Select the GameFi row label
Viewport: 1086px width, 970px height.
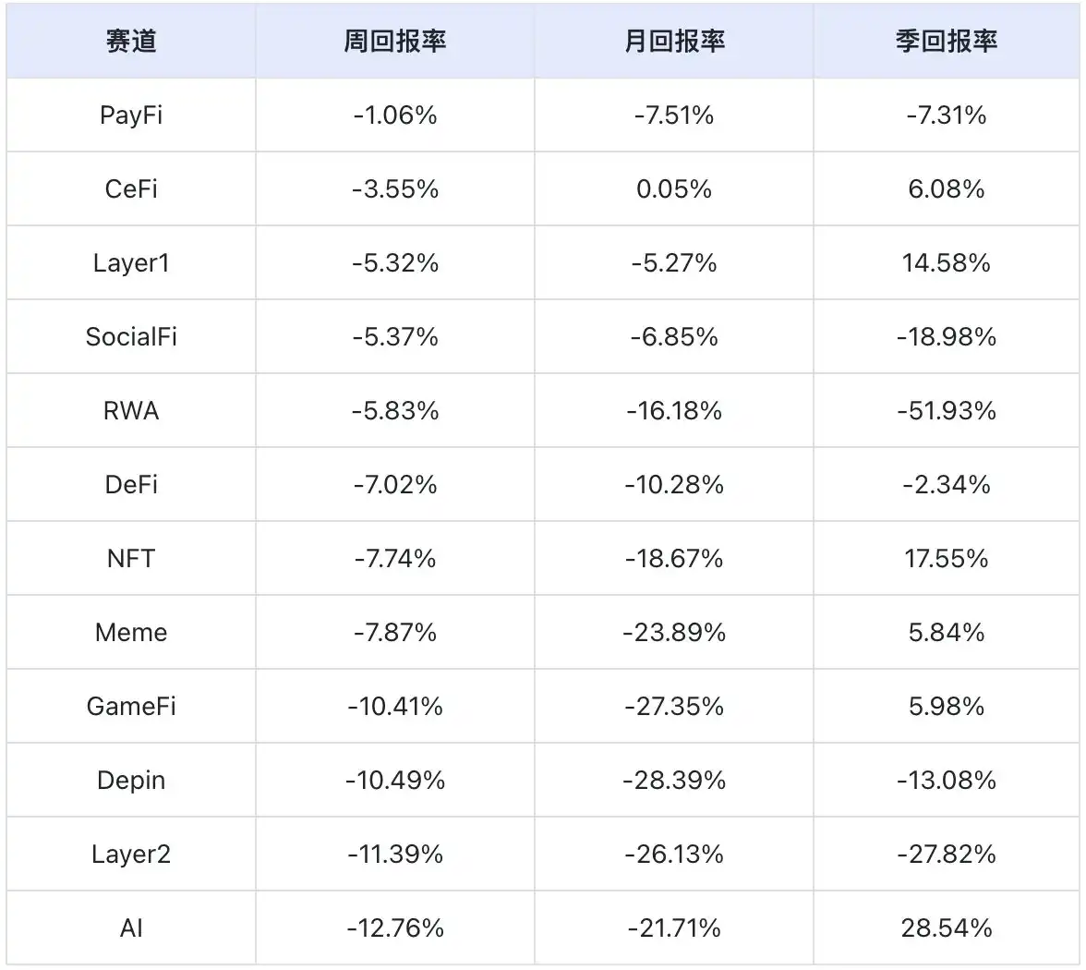click(x=131, y=706)
